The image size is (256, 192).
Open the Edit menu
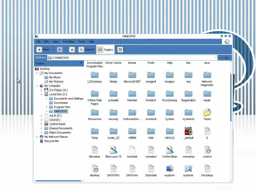(x=46, y=41)
